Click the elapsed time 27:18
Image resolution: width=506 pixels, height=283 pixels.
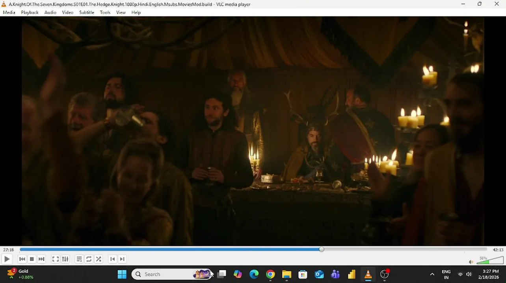(8, 250)
